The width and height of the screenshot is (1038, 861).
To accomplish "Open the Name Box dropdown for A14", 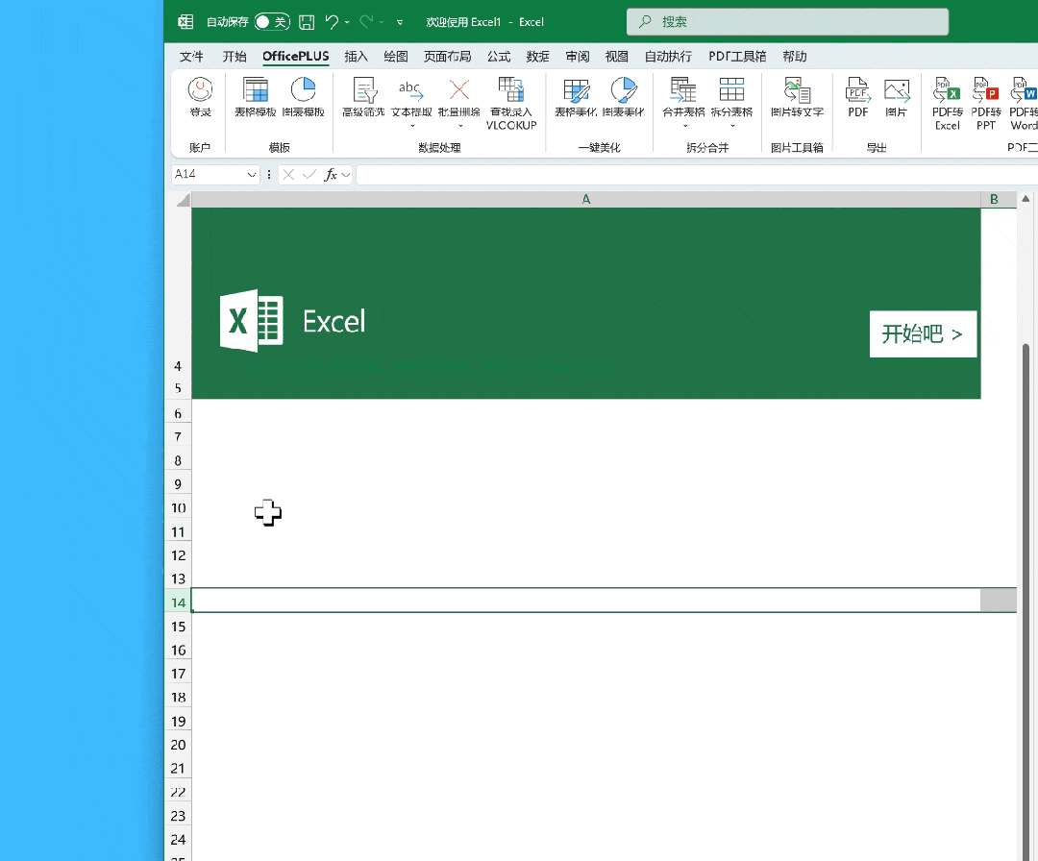I will (x=252, y=175).
